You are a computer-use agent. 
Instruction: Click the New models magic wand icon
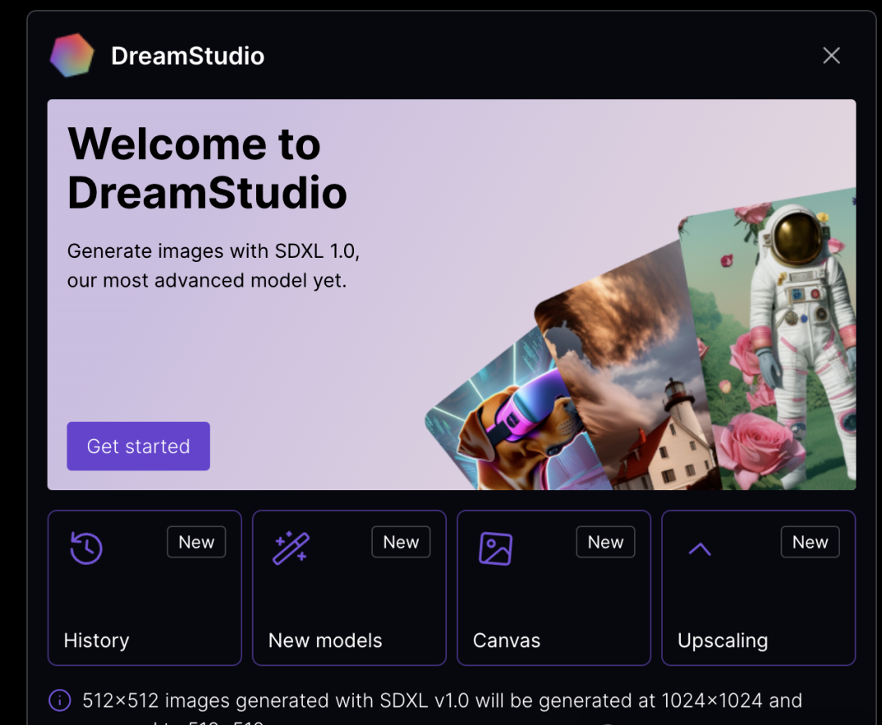click(x=291, y=548)
